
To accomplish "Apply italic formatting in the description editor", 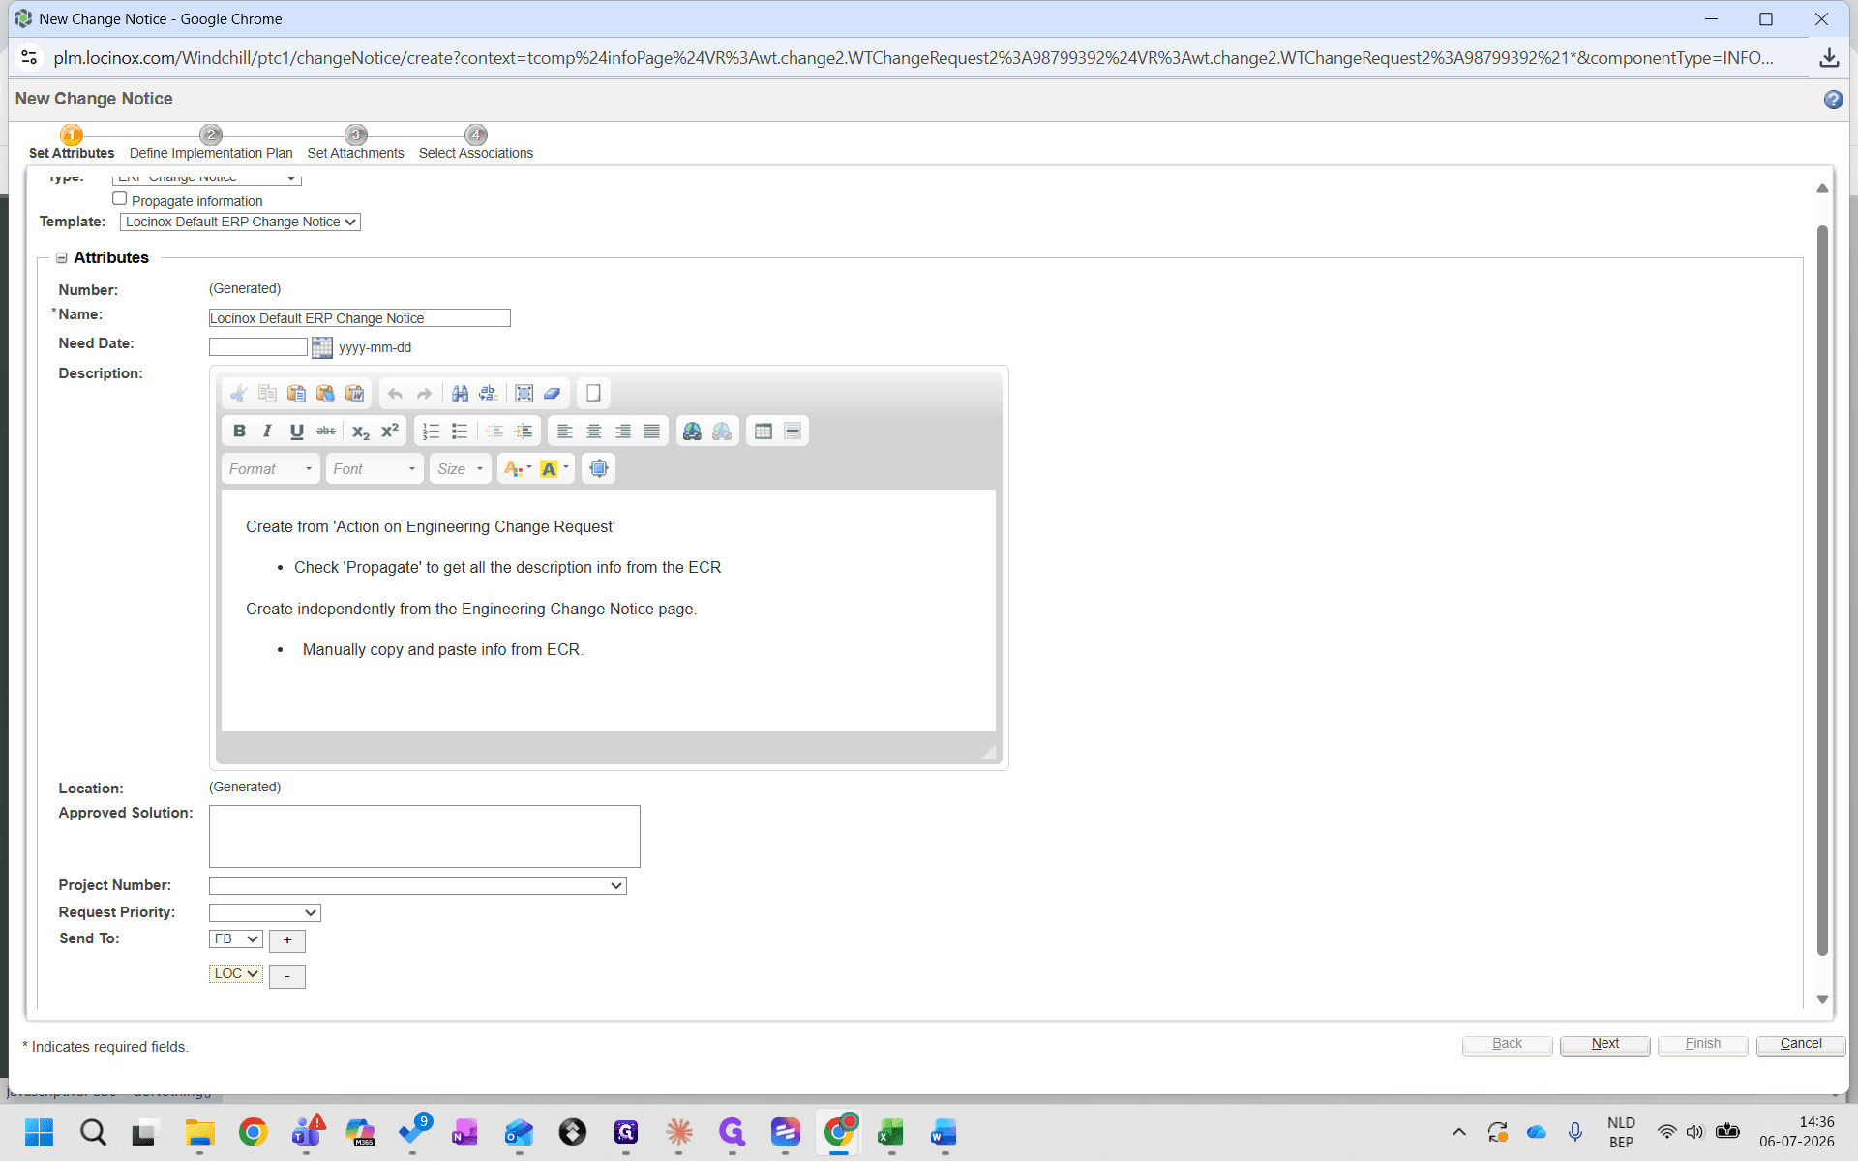I will [x=267, y=432].
